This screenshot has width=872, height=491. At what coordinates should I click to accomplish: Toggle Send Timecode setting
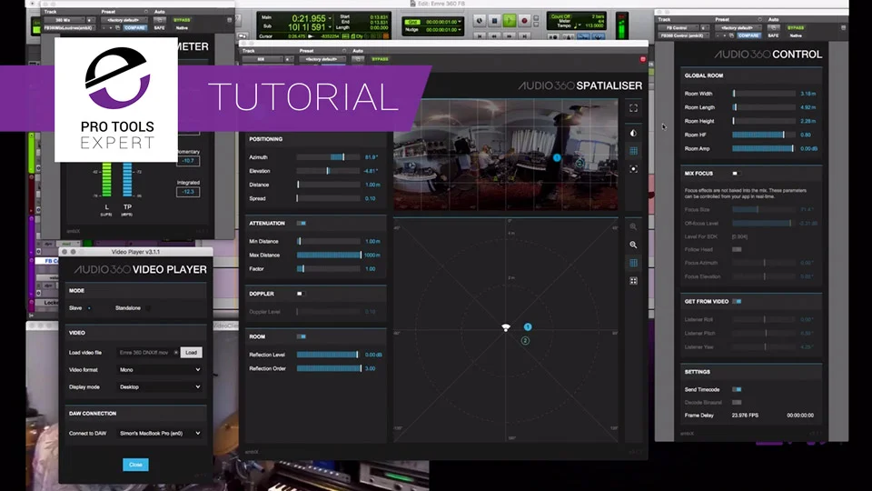pyautogui.click(x=737, y=390)
